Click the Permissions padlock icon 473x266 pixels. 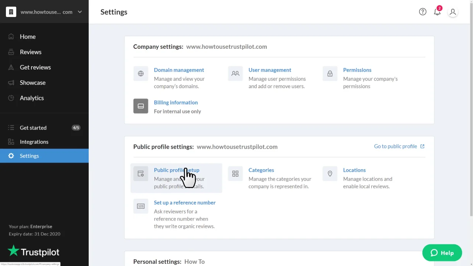point(330,74)
